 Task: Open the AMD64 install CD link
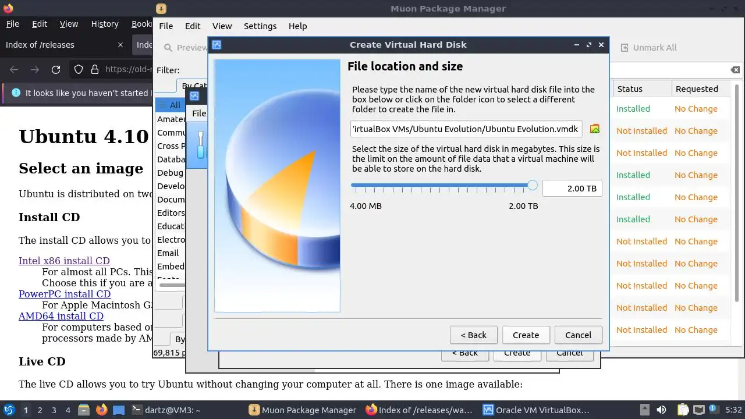tap(61, 316)
